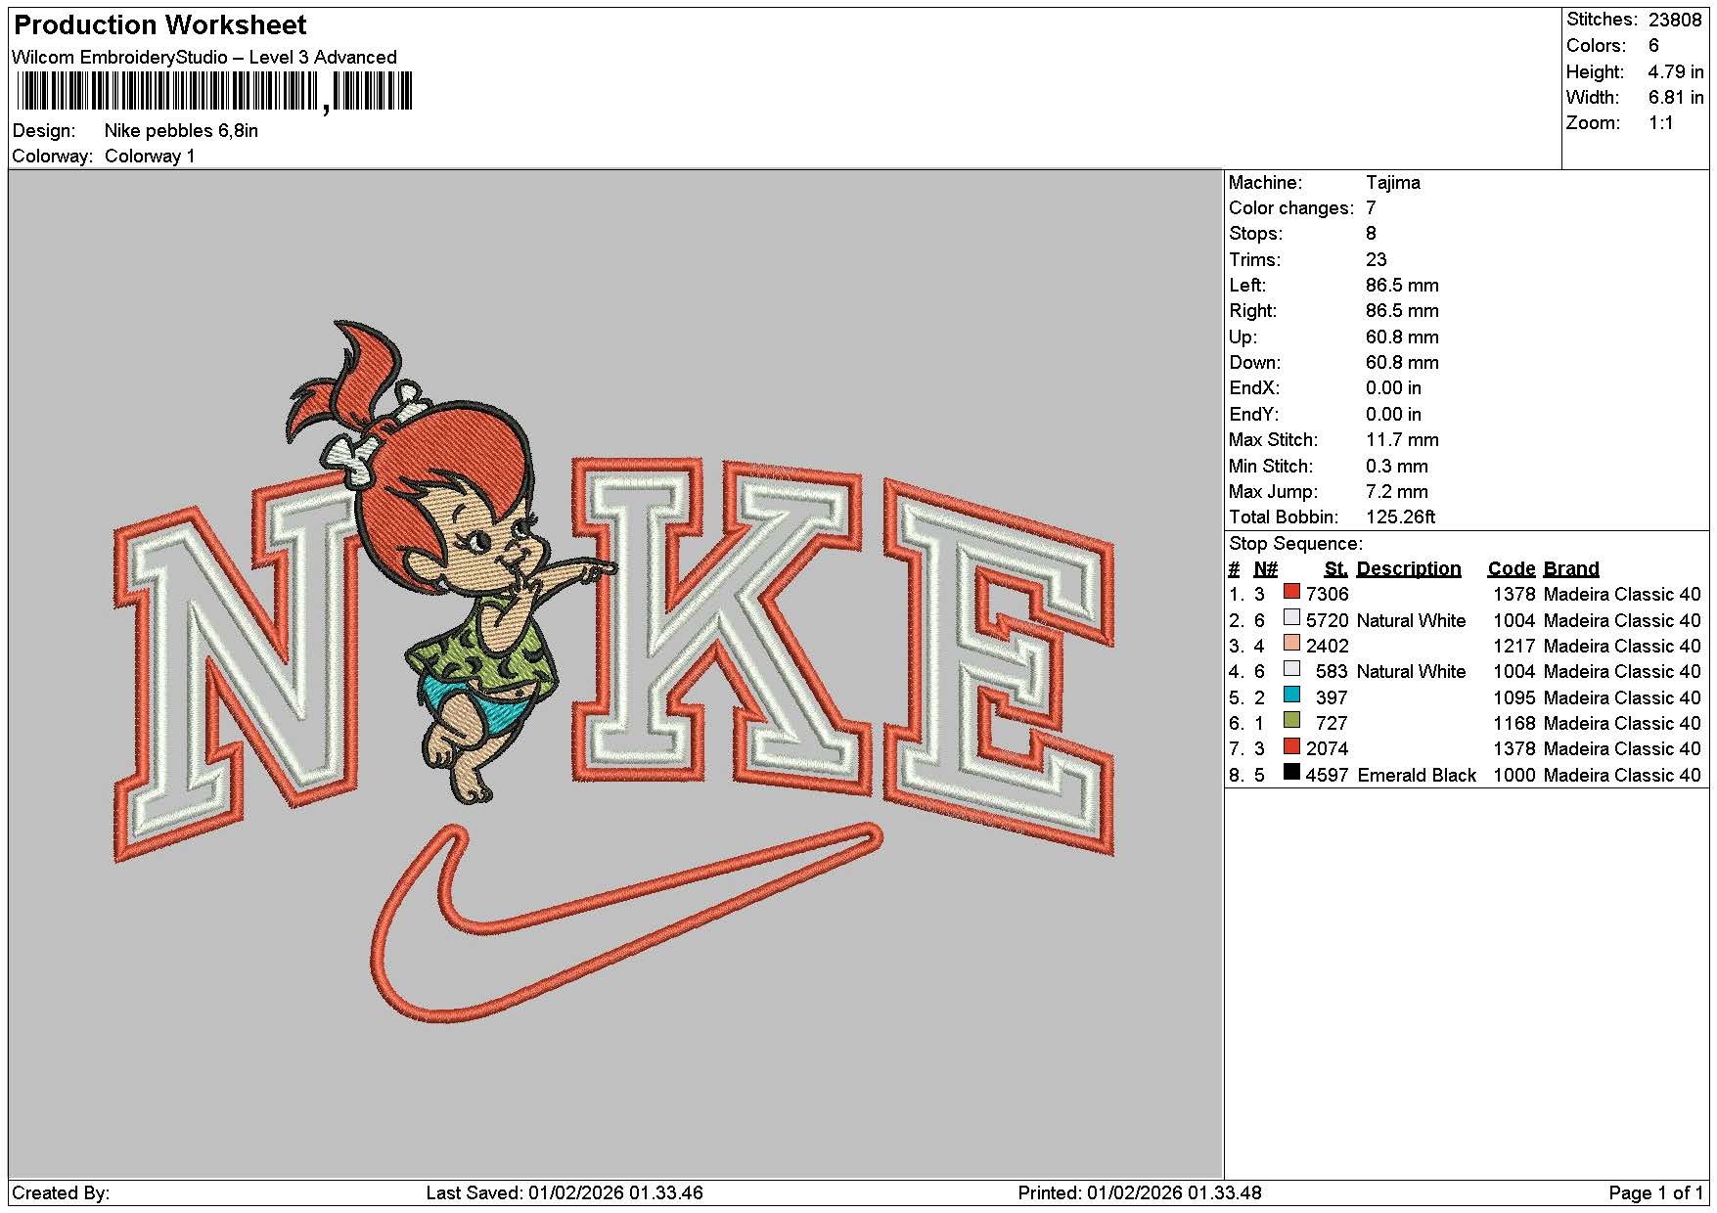This screenshot has height=1213, width=1717.
Task: Select the Colorway 1 value
Action: (x=150, y=157)
